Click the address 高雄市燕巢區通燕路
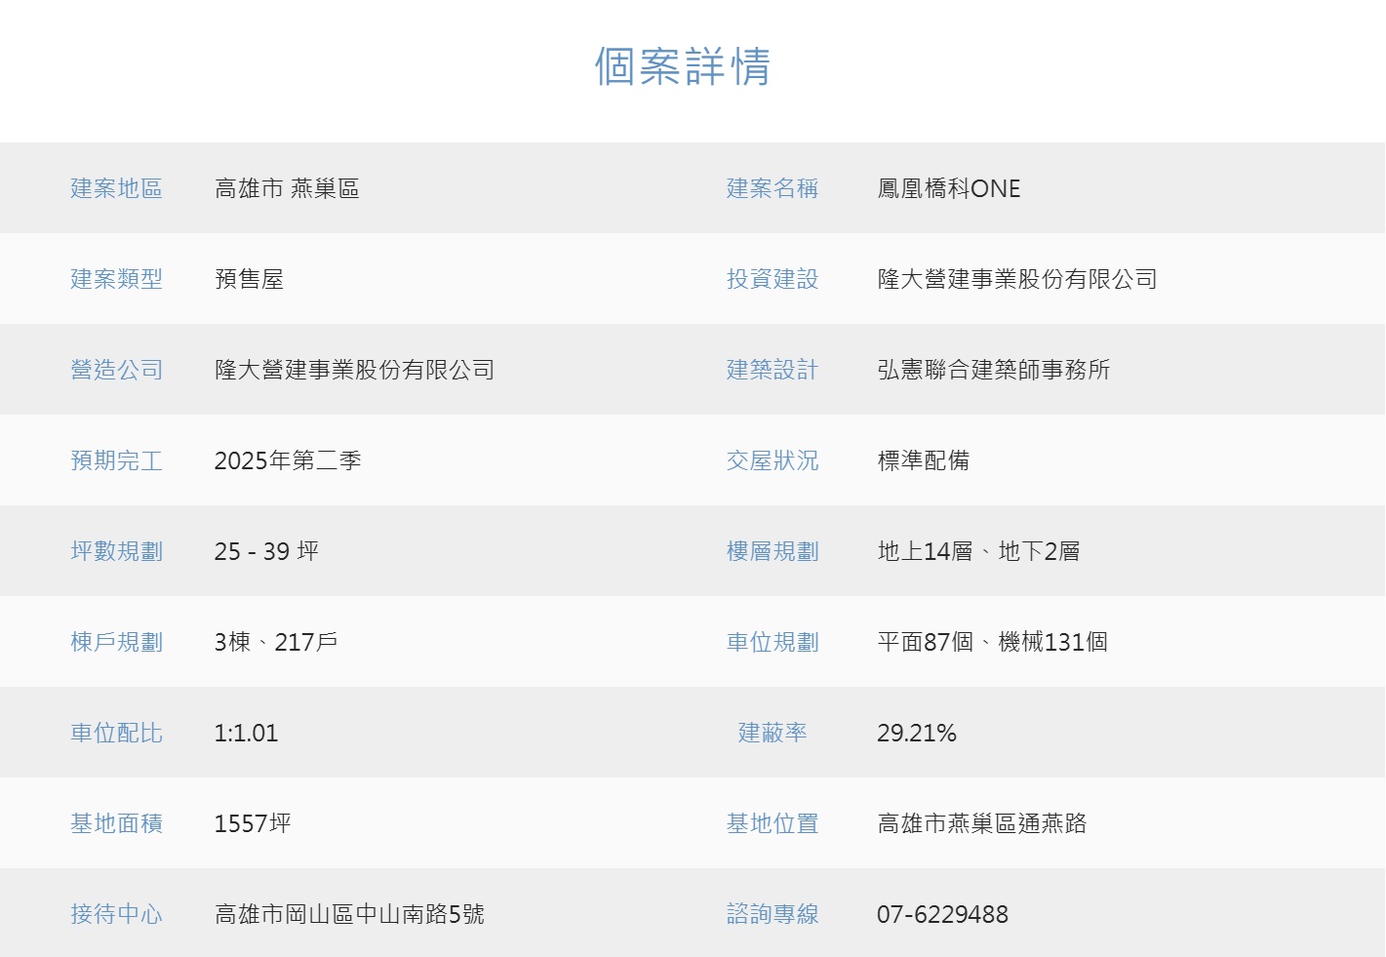Screen dimensions: 1386x957 coord(982,823)
